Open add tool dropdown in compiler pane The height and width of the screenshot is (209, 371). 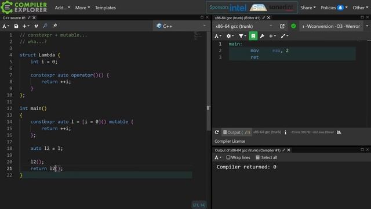click(285, 36)
